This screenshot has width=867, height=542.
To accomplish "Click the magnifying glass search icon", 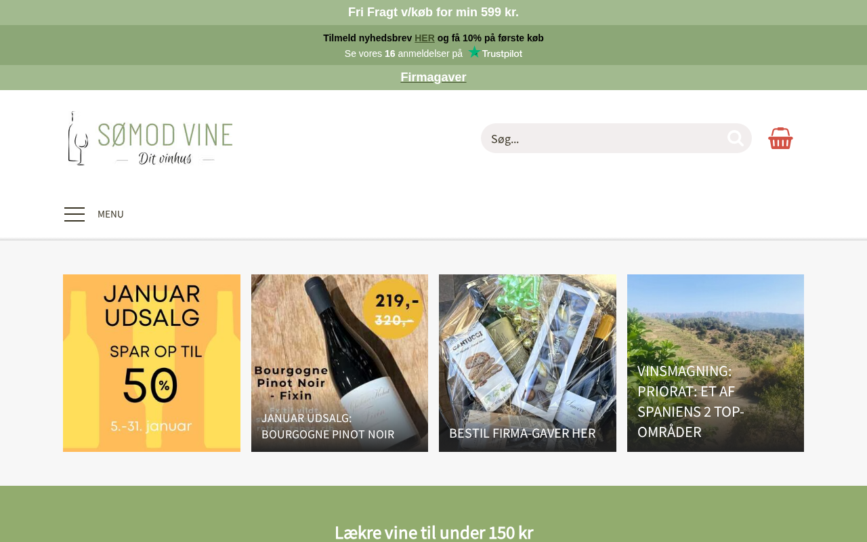I will pyautogui.click(x=736, y=138).
